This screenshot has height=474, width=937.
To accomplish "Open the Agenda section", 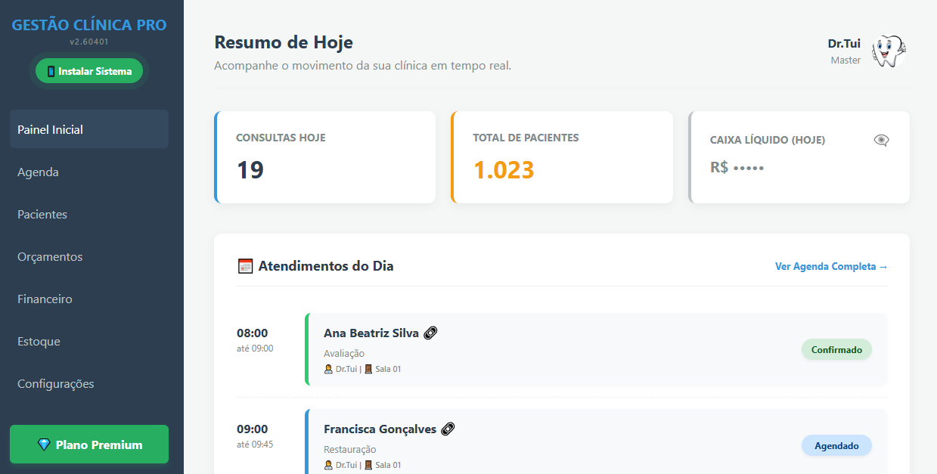I will click(x=37, y=172).
